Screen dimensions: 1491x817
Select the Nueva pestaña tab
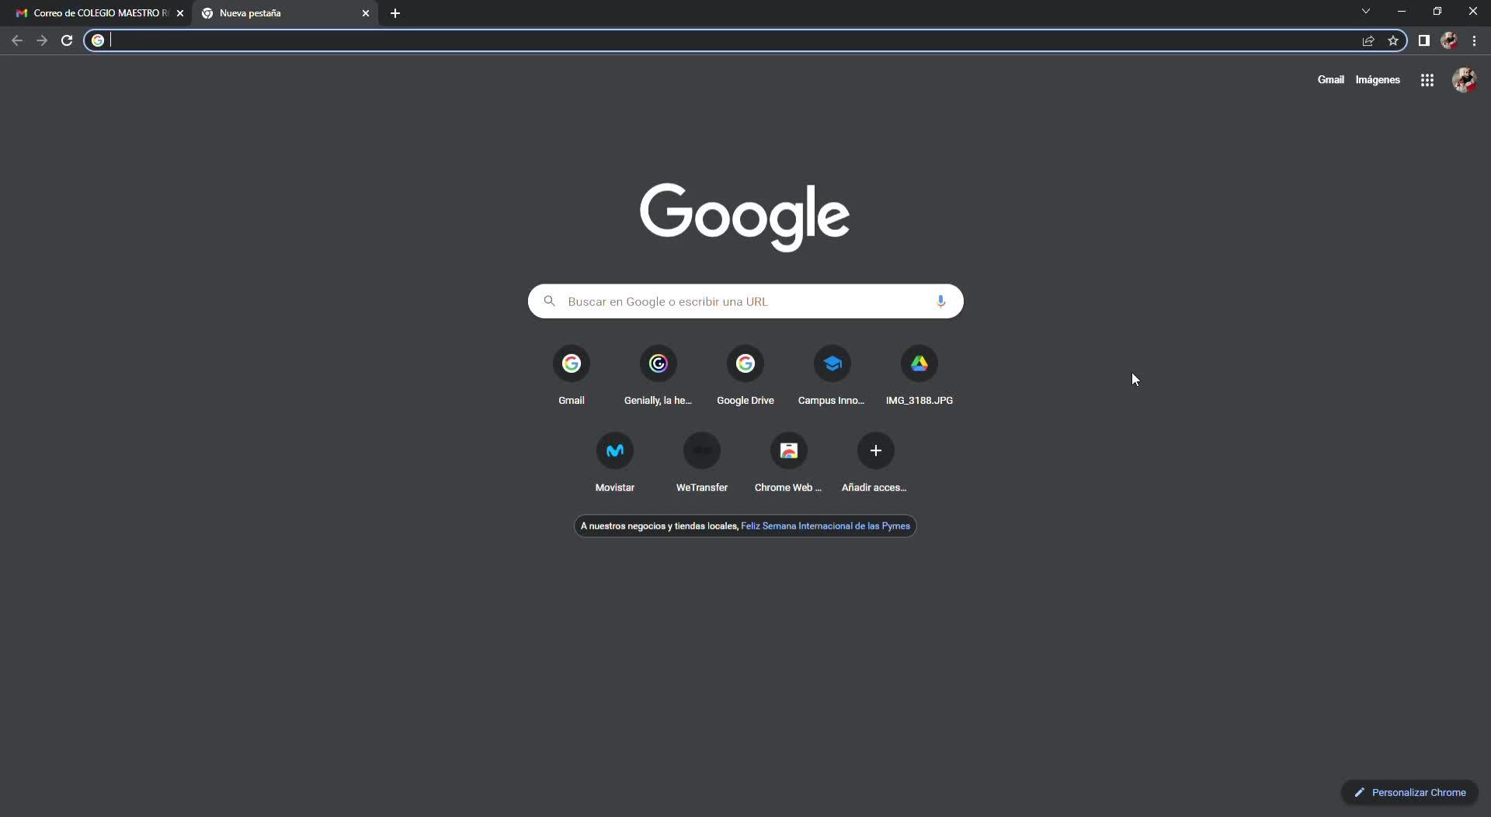pos(284,13)
